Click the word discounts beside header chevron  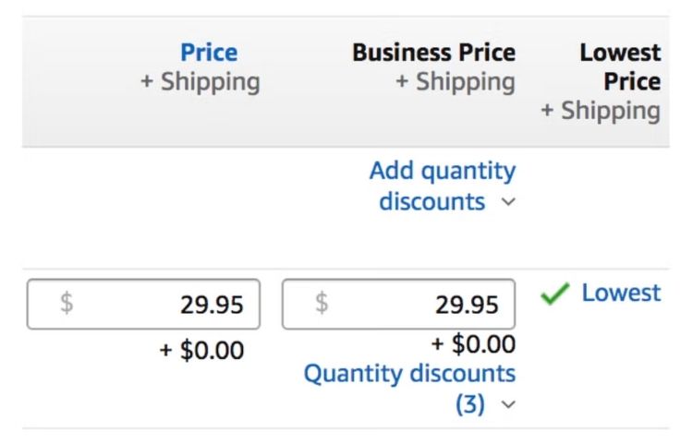pyautogui.click(x=432, y=201)
